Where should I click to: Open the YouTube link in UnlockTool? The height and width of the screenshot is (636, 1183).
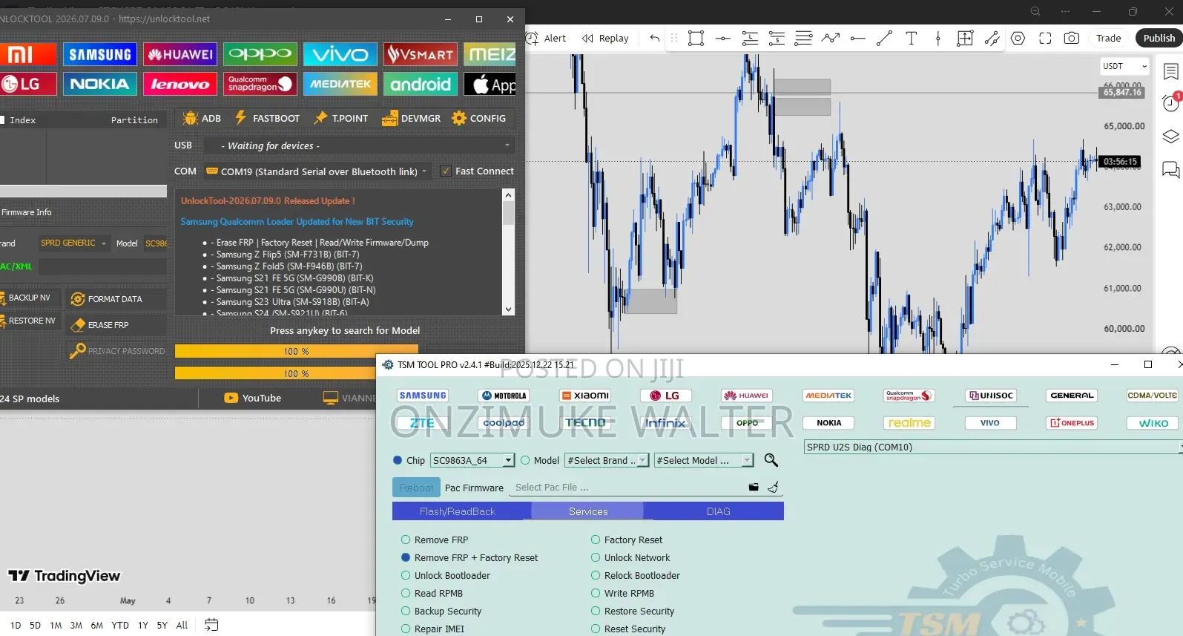253,399
